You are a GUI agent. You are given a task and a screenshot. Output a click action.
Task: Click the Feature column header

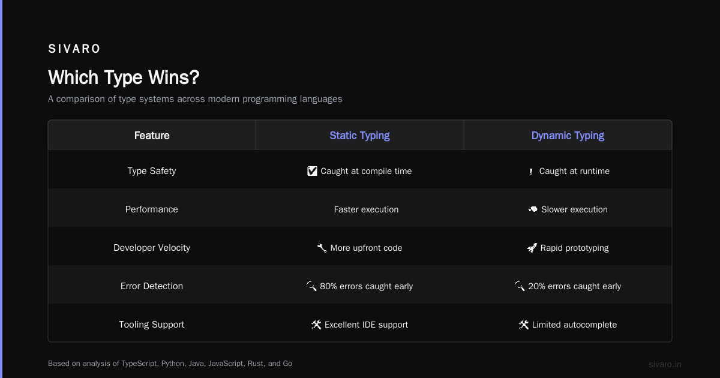click(152, 136)
